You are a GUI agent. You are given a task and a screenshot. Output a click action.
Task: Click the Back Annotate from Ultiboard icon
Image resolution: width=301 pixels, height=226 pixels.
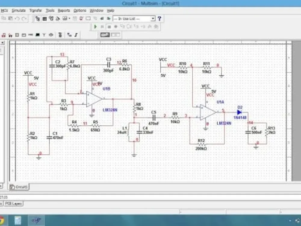pyautogui.click(x=102, y=19)
